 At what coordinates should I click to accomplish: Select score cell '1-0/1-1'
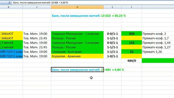click(x=112, y=56)
